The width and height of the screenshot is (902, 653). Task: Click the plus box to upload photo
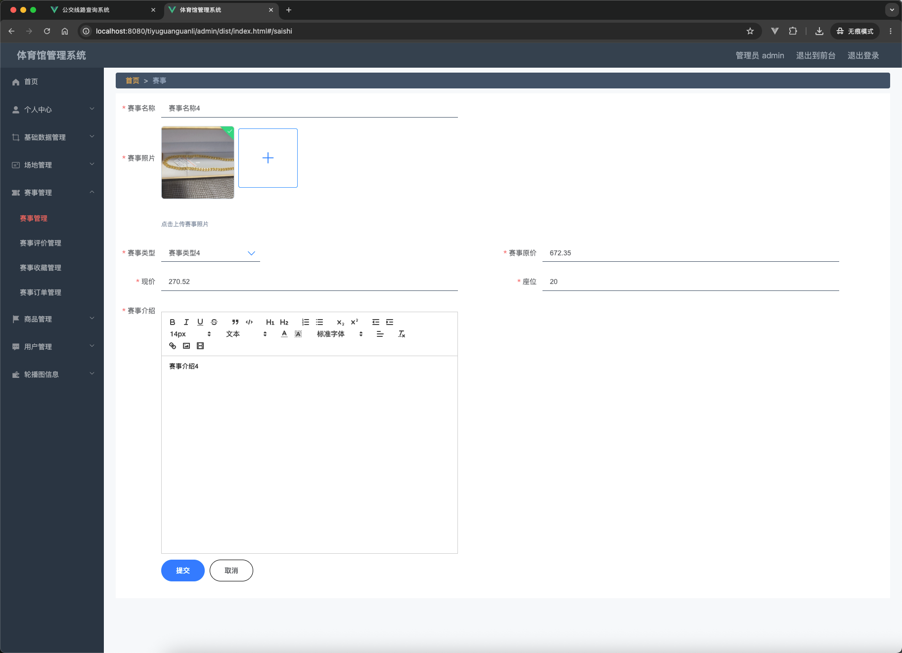click(268, 158)
